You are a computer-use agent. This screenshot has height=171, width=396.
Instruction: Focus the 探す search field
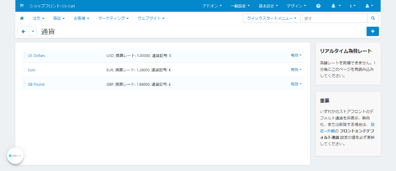(335, 18)
